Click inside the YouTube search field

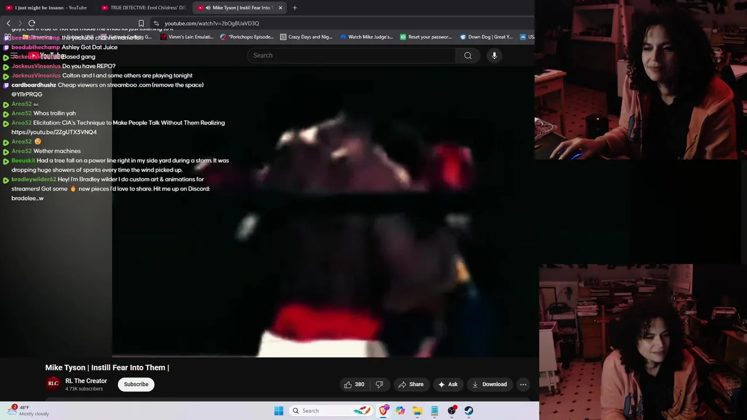pyautogui.click(x=351, y=55)
